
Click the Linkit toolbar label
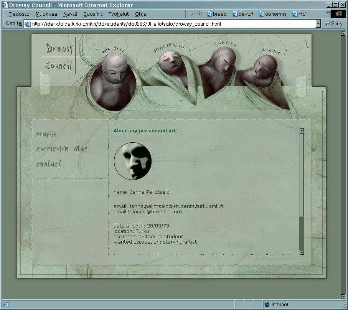(196, 14)
